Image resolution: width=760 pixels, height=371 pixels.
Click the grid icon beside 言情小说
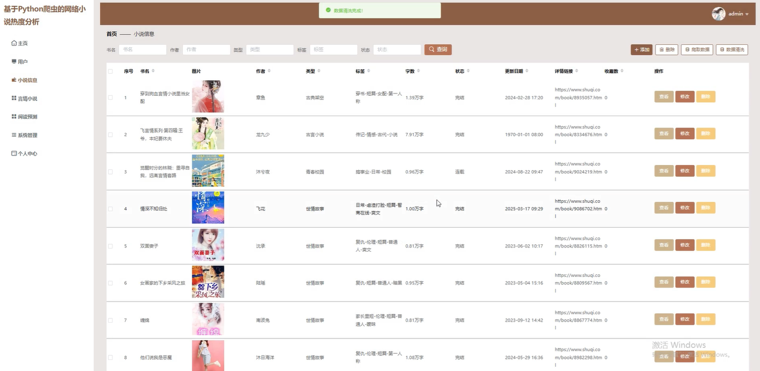(14, 98)
